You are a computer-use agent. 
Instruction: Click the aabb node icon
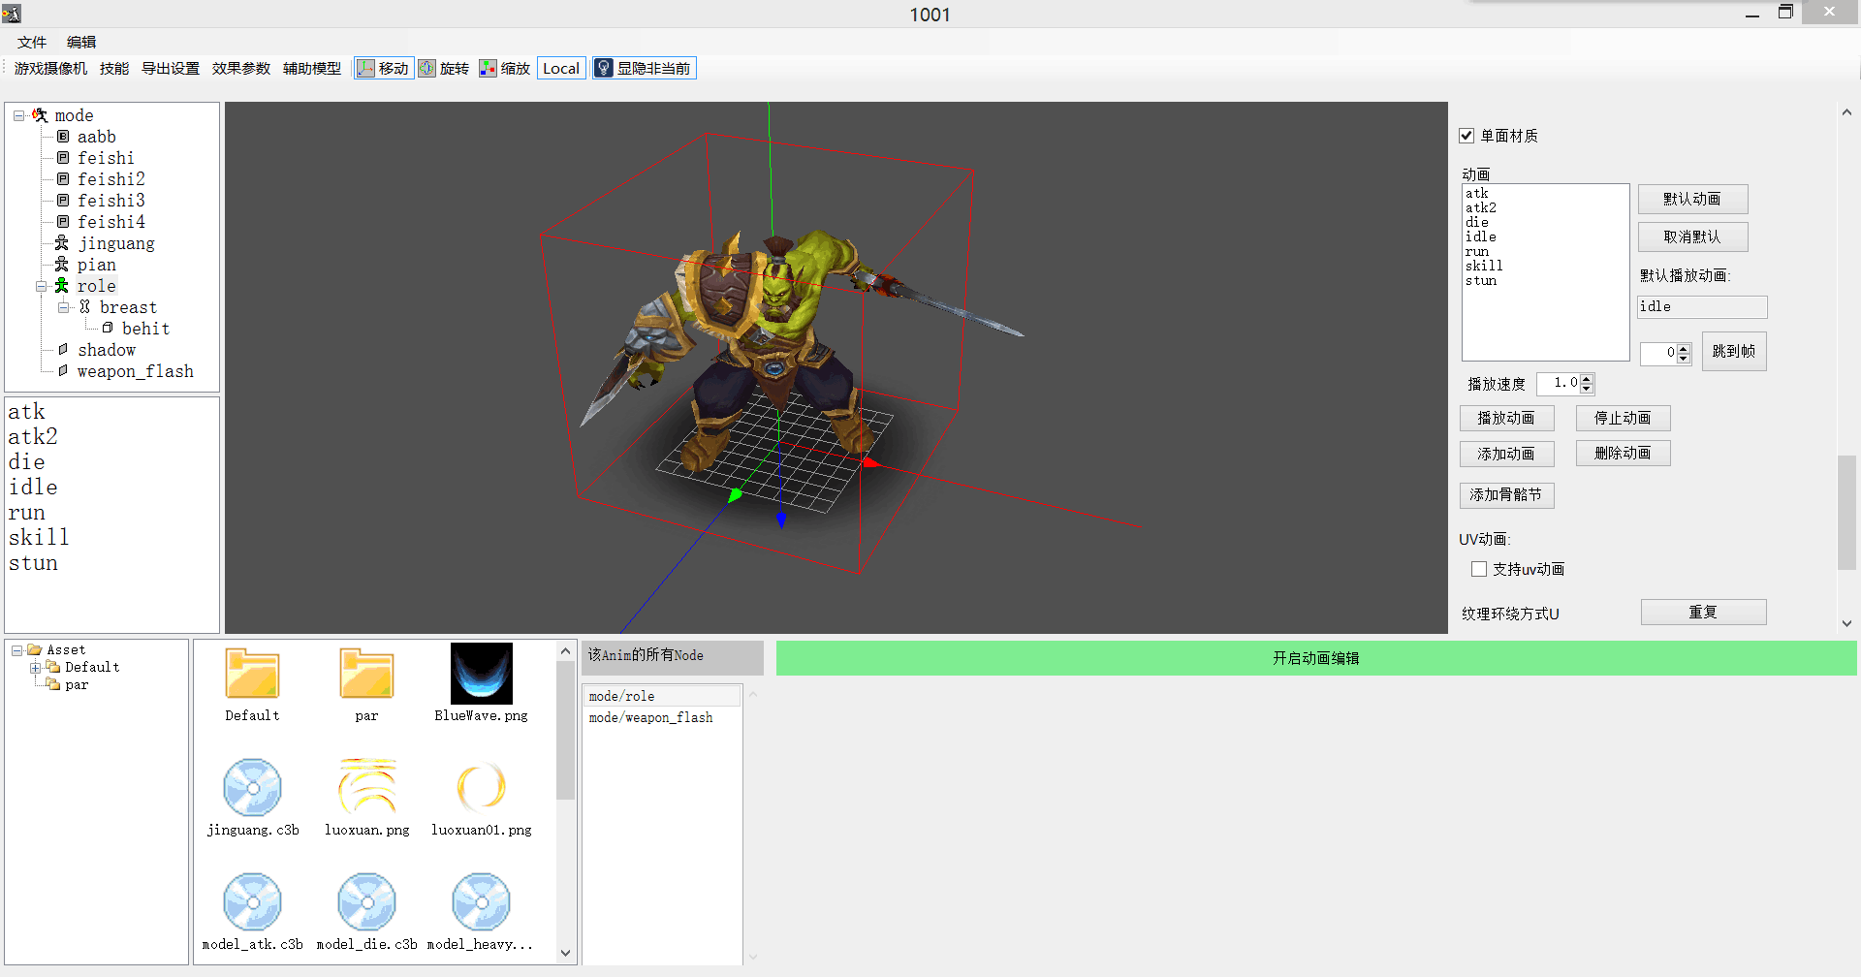[x=63, y=137]
